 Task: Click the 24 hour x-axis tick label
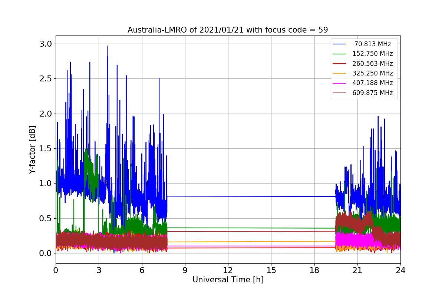click(400, 270)
